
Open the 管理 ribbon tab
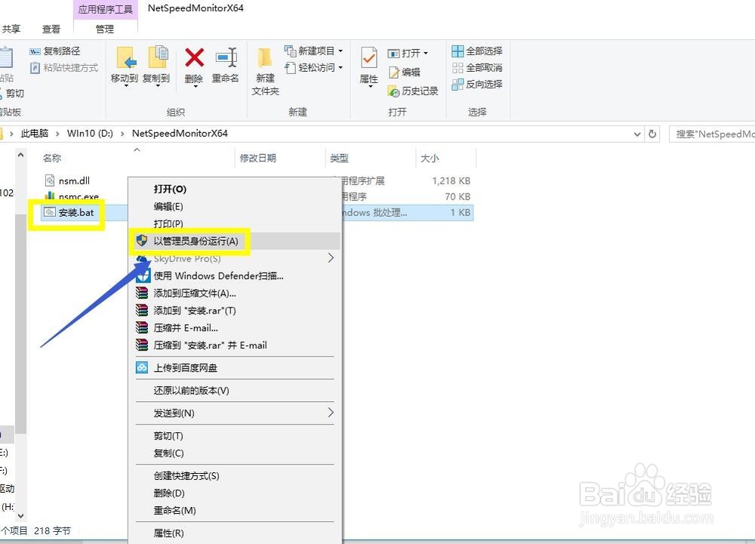105,29
